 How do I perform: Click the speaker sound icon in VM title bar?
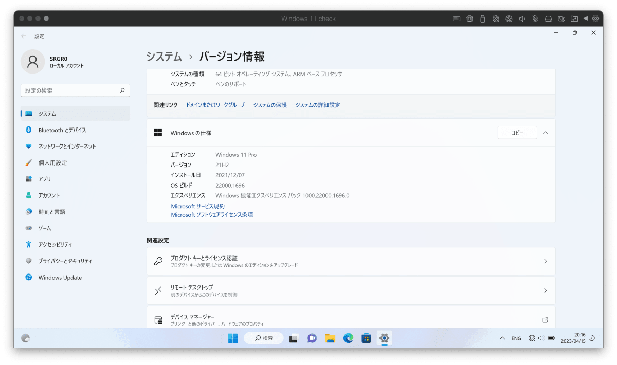point(522,19)
